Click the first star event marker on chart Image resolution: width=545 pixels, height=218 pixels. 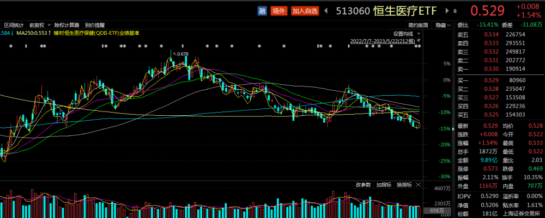[11, 46]
